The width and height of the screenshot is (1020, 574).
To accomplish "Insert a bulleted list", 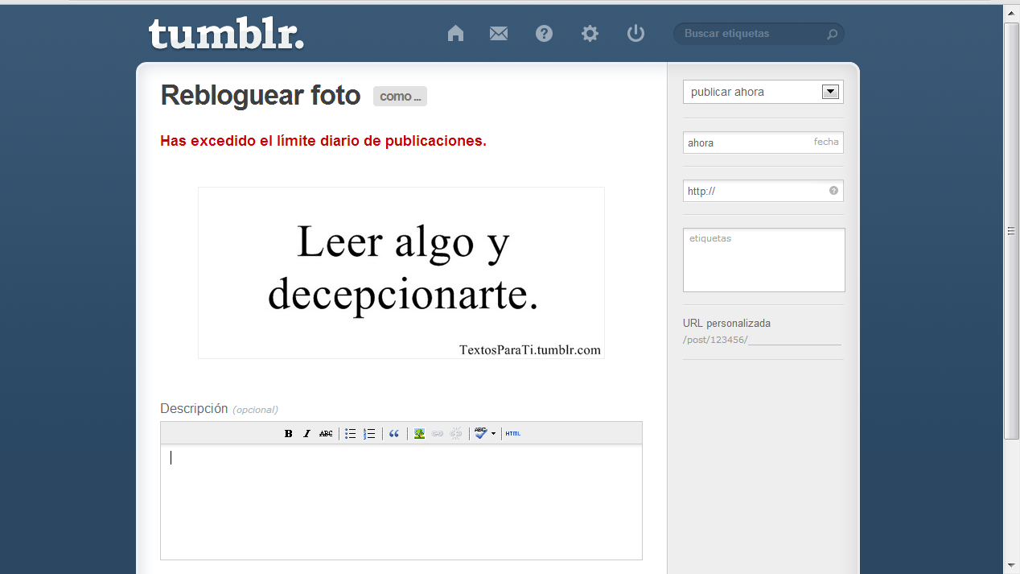I will pos(351,433).
